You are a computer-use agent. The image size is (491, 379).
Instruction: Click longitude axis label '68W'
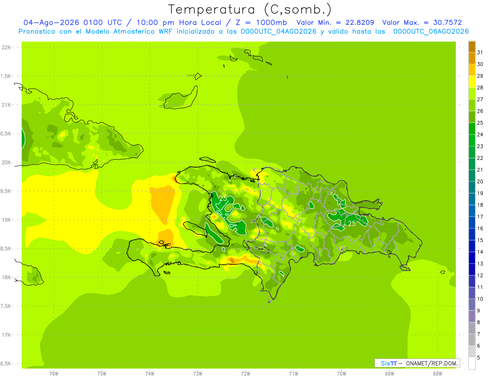click(x=437, y=374)
